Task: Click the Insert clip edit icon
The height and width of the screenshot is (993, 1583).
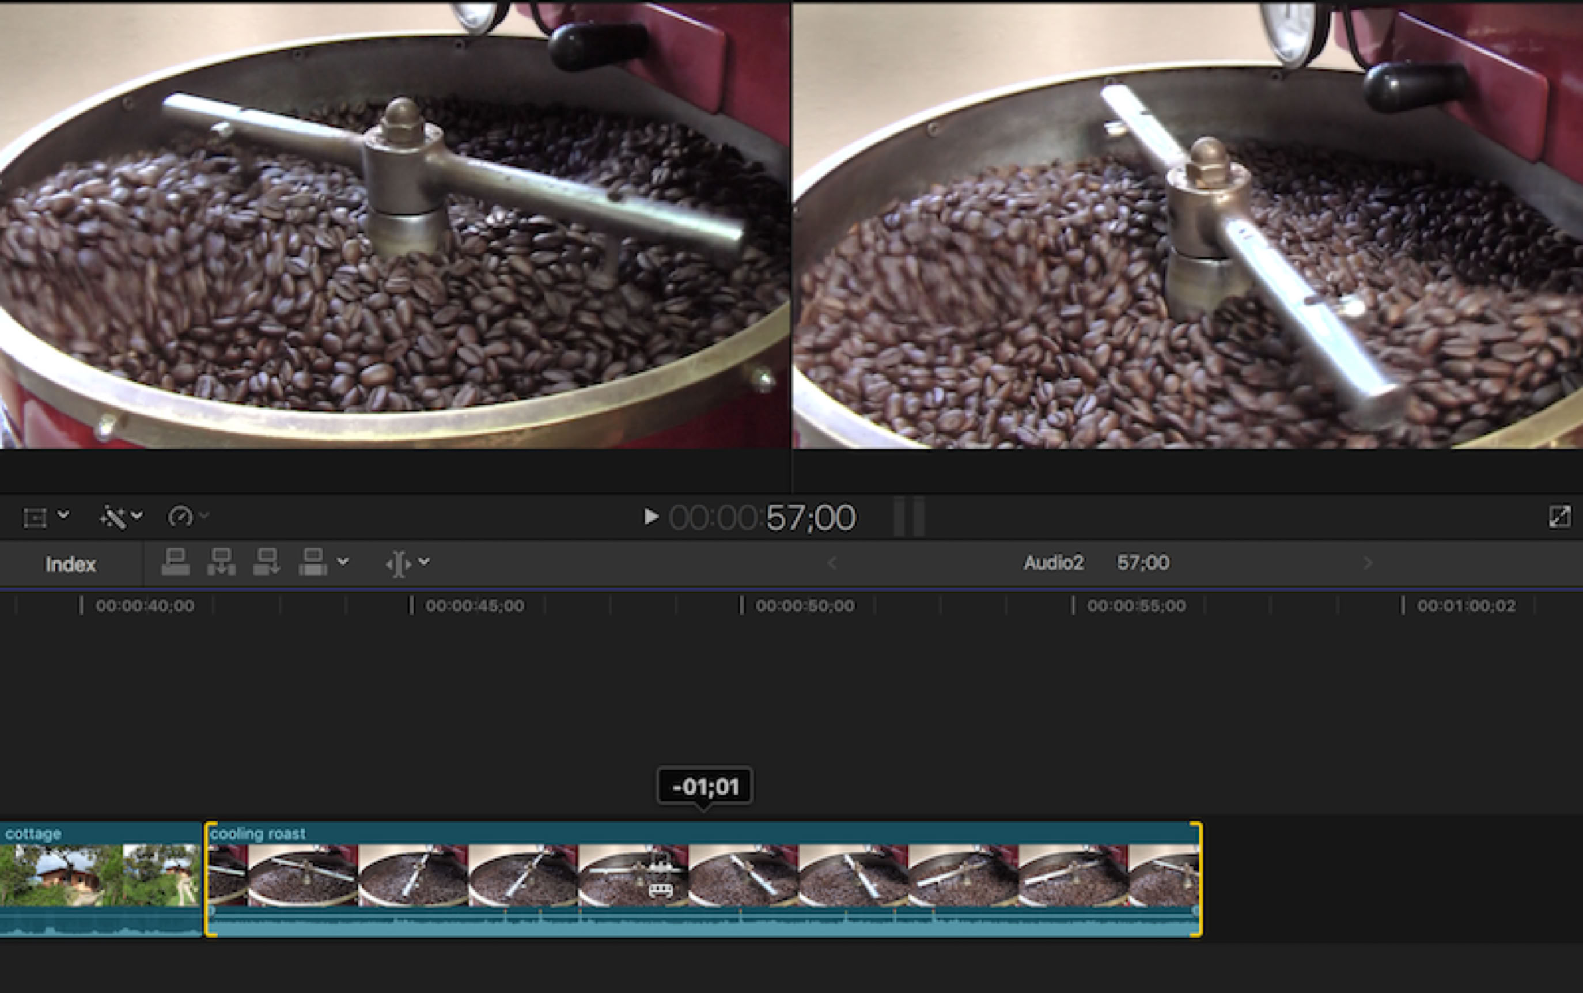Action: coord(221,562)
